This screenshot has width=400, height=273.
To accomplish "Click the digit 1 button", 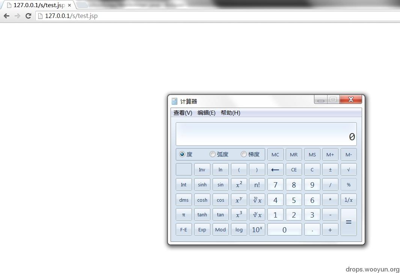I will 275,214.
